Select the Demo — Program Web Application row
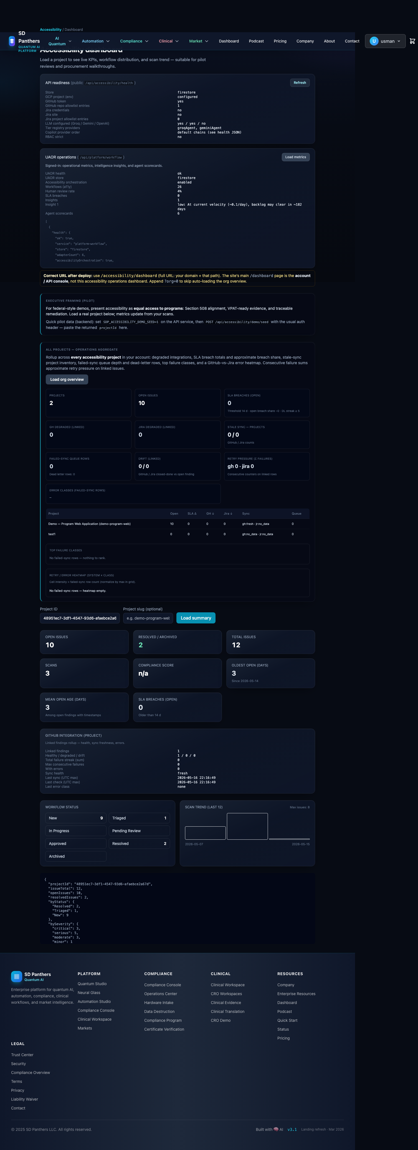Screen dimensions: 418x1150 point(178,524)
